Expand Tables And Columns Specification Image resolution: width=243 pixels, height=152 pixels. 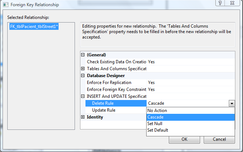coord(83,69)
